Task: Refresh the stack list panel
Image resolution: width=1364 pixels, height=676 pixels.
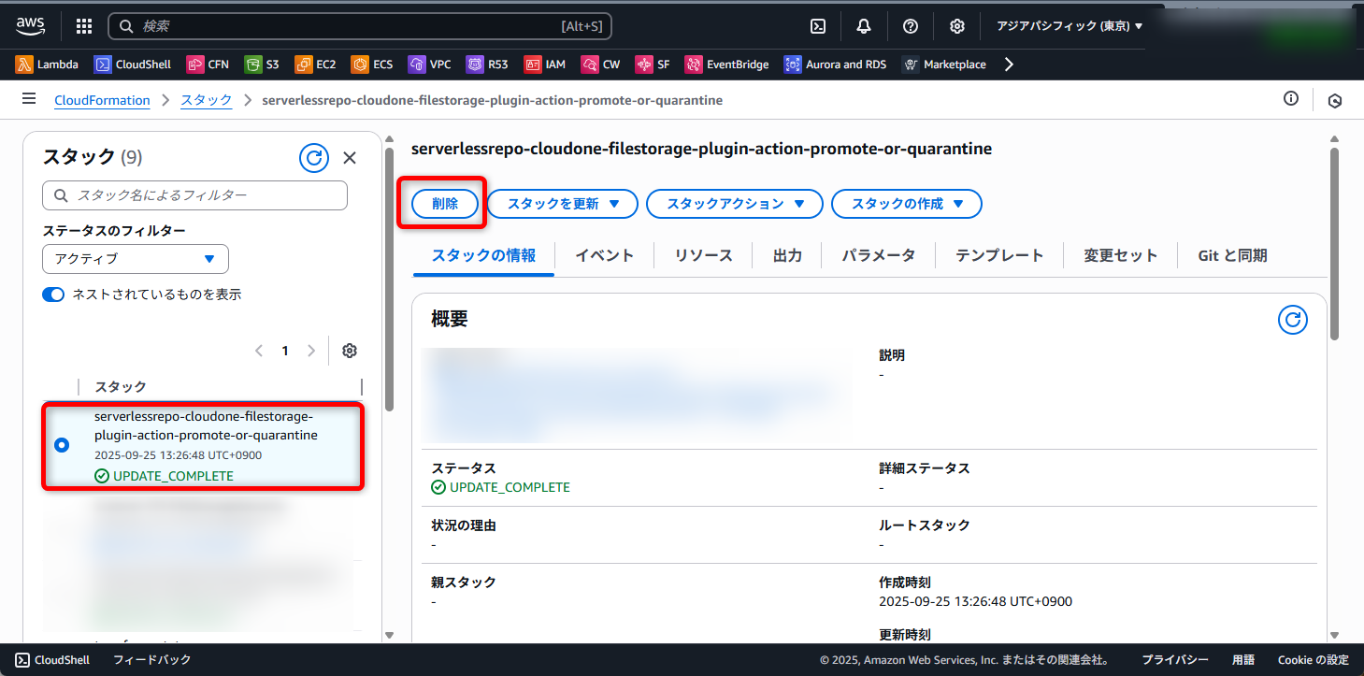Action: click(x=314, y=158)
